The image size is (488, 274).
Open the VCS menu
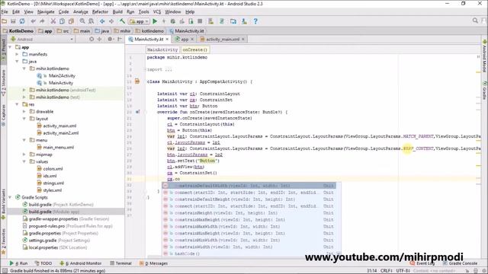coord(157,12)
